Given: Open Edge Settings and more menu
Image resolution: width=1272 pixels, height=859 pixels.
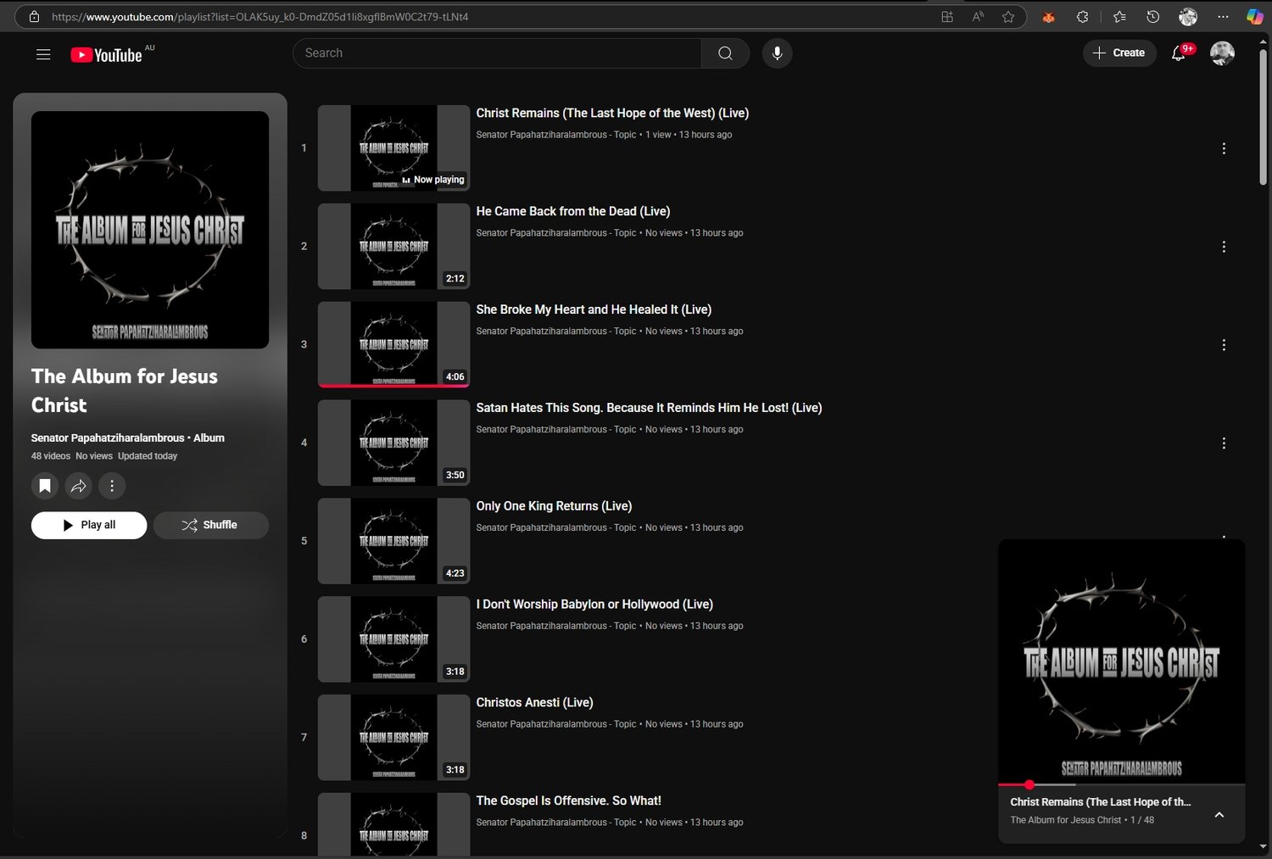Looking at the screenshot, I should tap(1223, 17).
